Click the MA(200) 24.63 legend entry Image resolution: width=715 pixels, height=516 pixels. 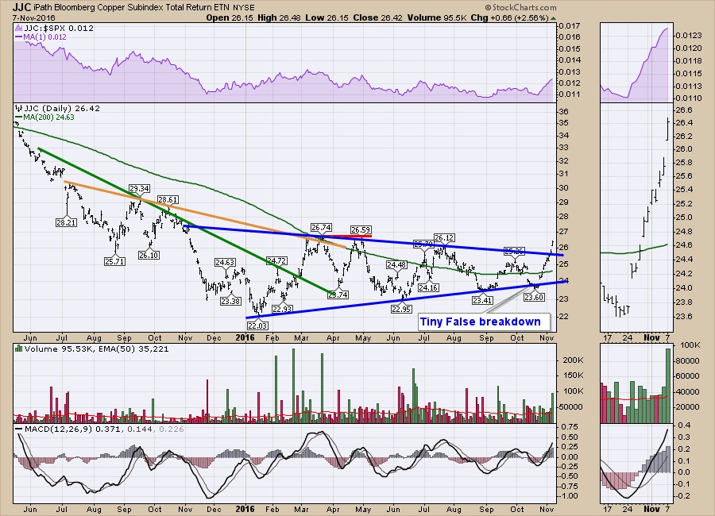coord(48,117)
